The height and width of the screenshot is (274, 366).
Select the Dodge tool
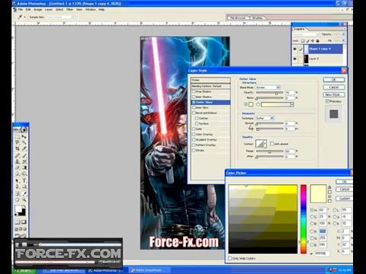(24, 174)
